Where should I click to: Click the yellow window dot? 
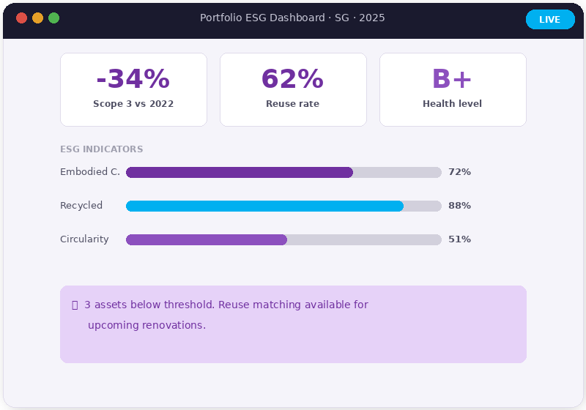[x=37, y=18]
